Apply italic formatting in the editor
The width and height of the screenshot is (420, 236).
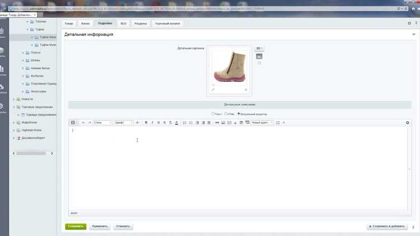[152, 123]
